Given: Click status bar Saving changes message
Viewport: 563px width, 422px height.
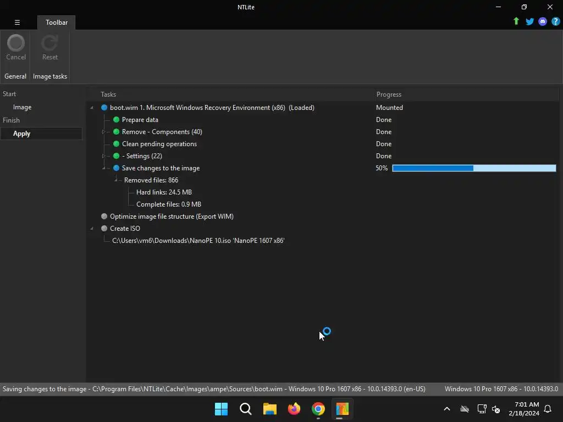Looking at the screenshot, I should click(x=214, y=389).
